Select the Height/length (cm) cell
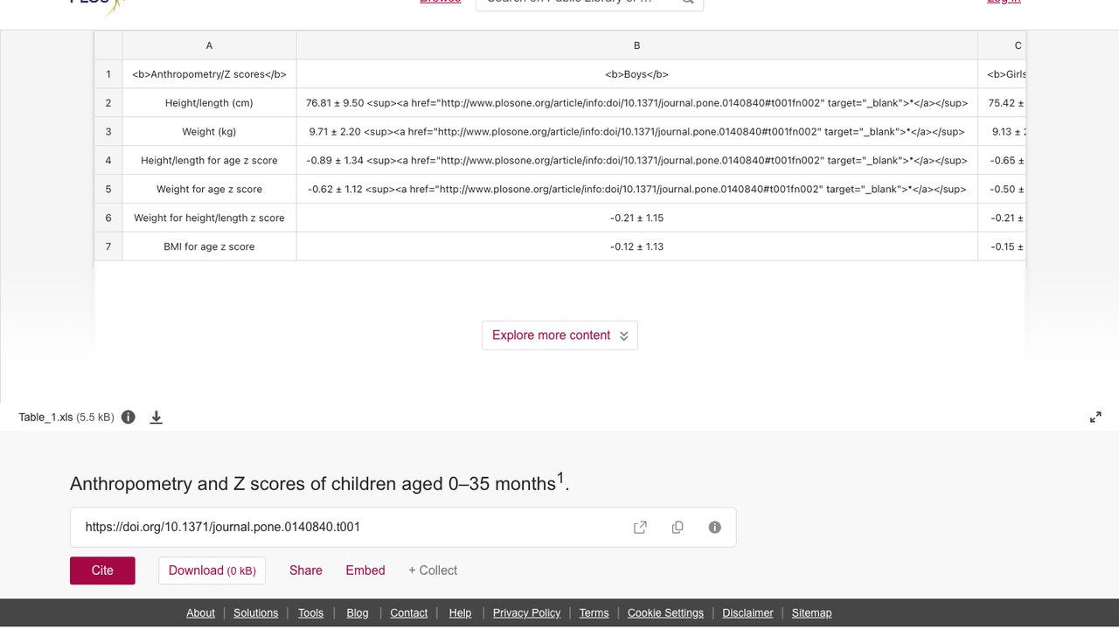This screenshot has height=629, width=1119. (x=209, y=103)
